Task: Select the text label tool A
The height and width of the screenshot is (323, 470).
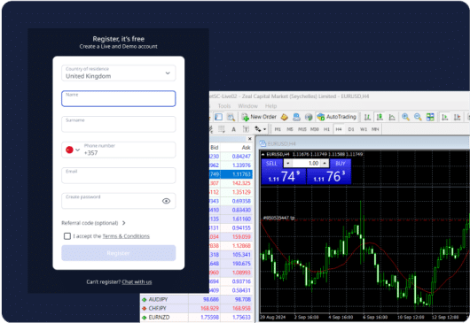Action: coord(233,129)
